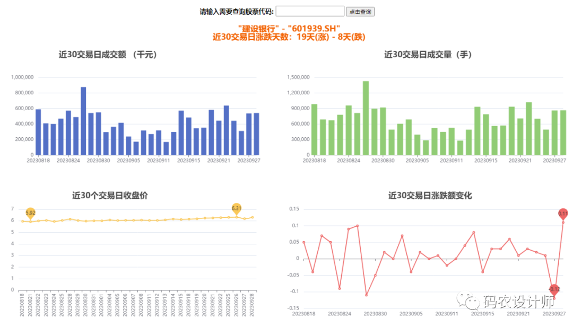Click the 近30交易日成交额 chart title
Viewport: 573px width, 327px height.
108,55
